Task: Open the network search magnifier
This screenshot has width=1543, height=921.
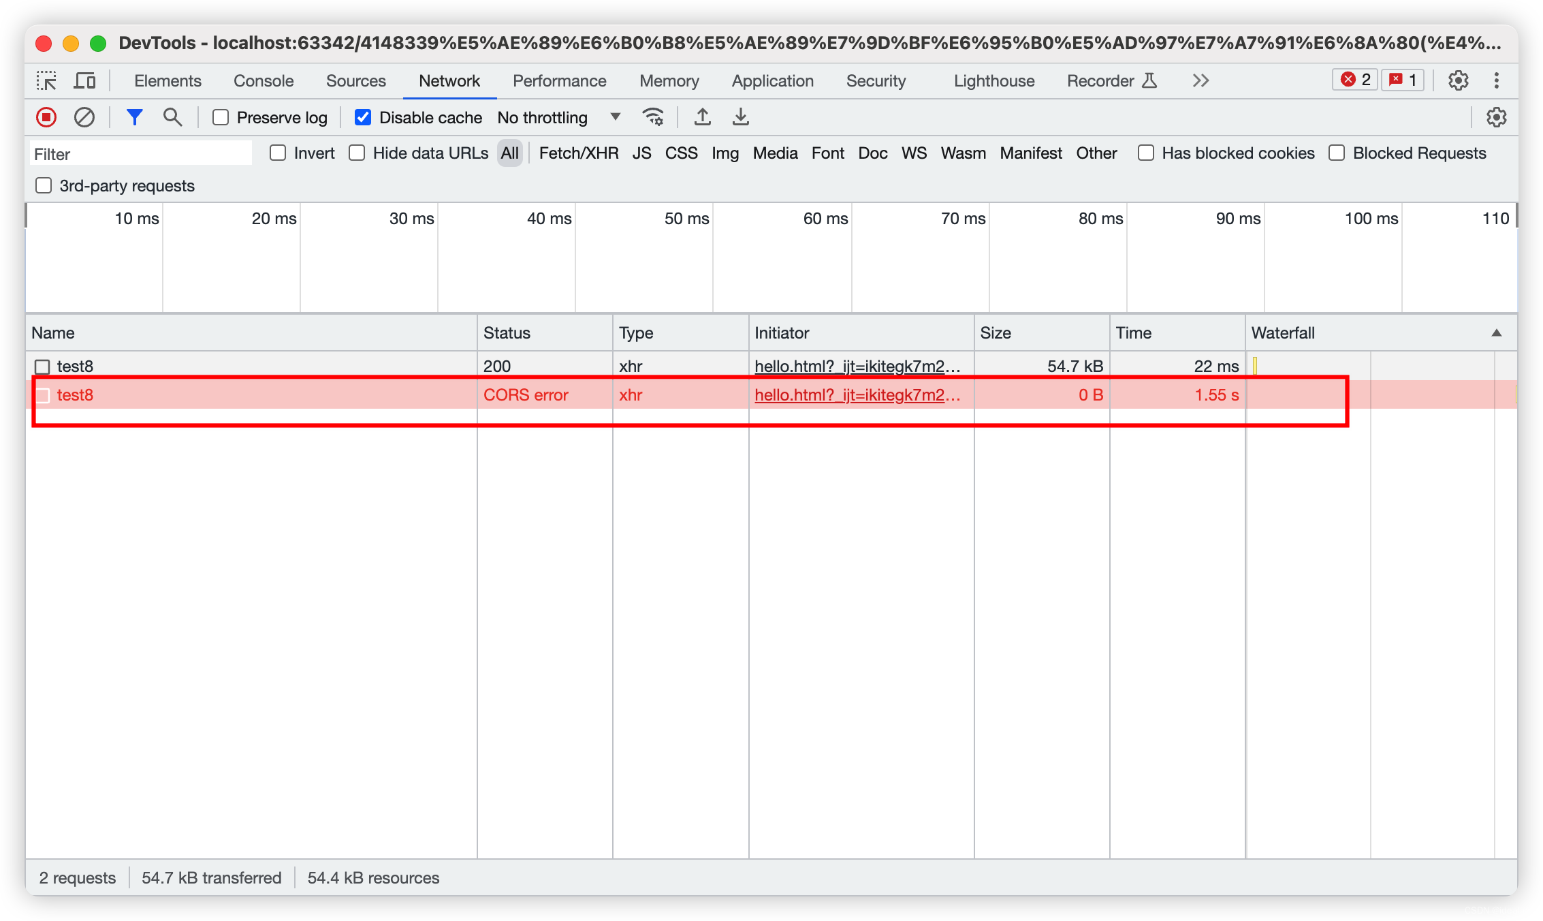Action: [172, 117]
